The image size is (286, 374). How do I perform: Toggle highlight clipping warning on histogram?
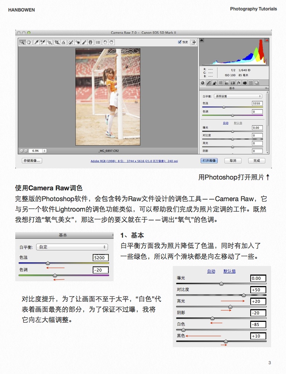(267, 40)
